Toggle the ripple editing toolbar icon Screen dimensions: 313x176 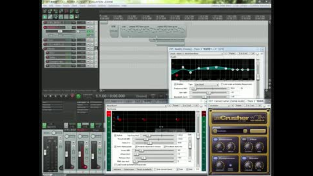coord(55,17)
